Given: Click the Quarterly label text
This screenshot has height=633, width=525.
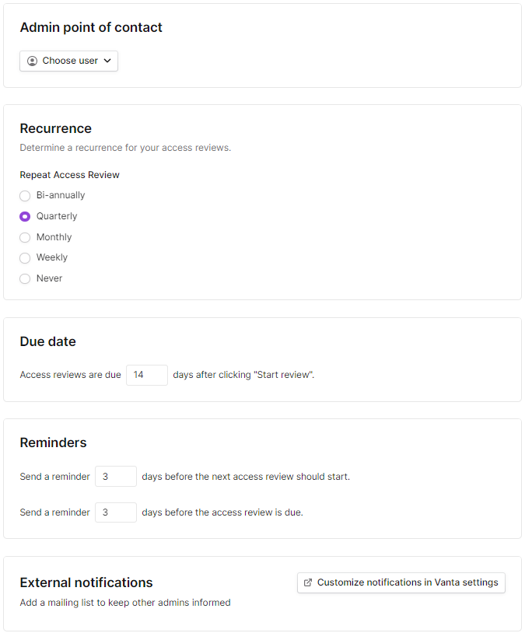Looking at the screenshot, I should coord(57,216).
